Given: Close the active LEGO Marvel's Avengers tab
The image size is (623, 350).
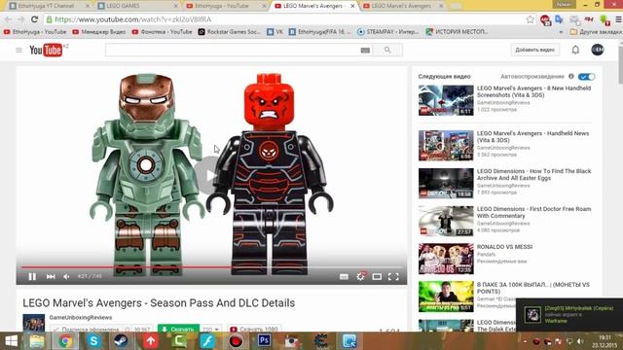Looking at the screenshot, I should (352, 6).
